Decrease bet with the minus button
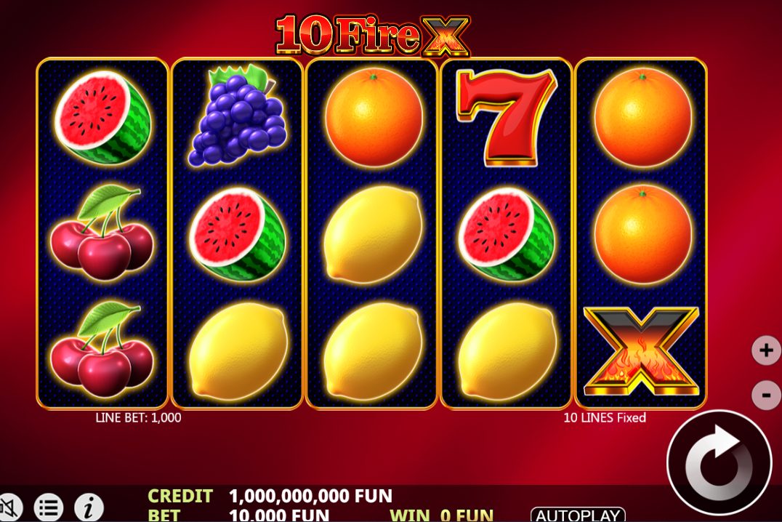Viewport: 782px width, 522px height. click(766, 395)
